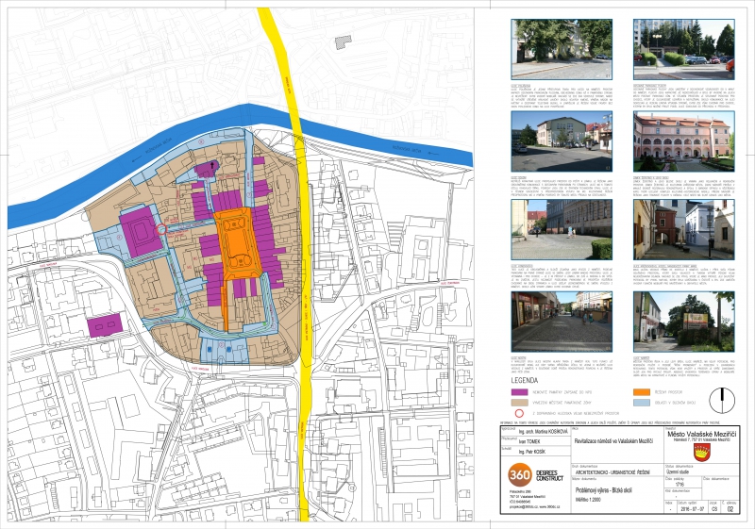755x529 pixels.
Task: Click 'Problémový výkres - Blízké okolí' text
Action: click(603, 490)
